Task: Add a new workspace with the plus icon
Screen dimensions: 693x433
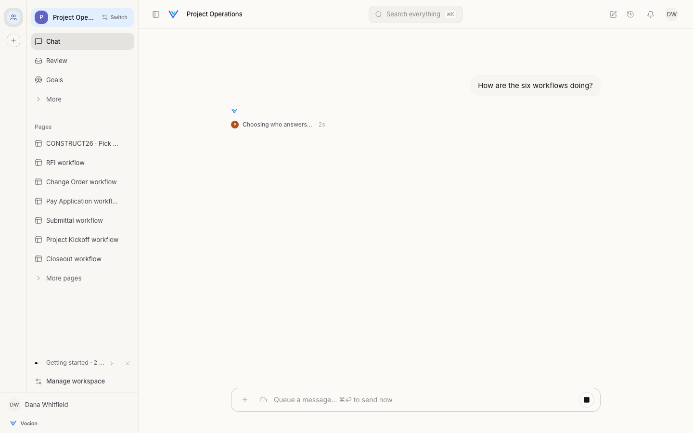Action: coord(13,40)
